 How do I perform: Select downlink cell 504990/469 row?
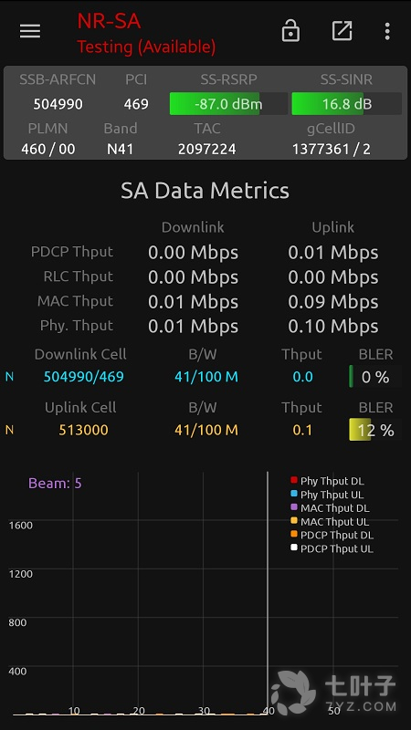(204, 377)
